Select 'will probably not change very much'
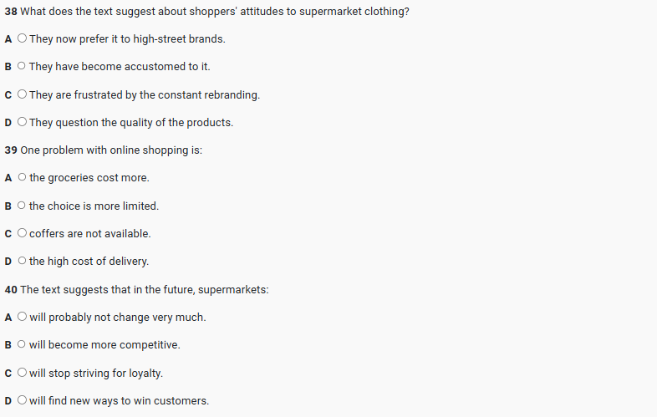 [22, 318]
